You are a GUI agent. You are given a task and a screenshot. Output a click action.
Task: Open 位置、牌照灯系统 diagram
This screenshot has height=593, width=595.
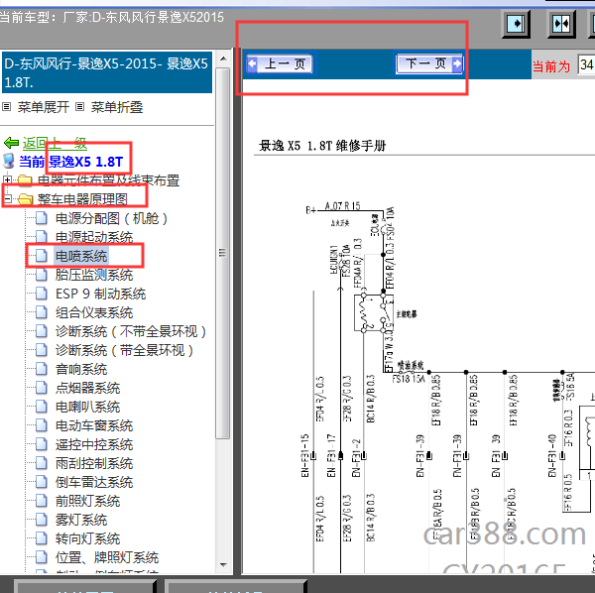click(107, 557)
